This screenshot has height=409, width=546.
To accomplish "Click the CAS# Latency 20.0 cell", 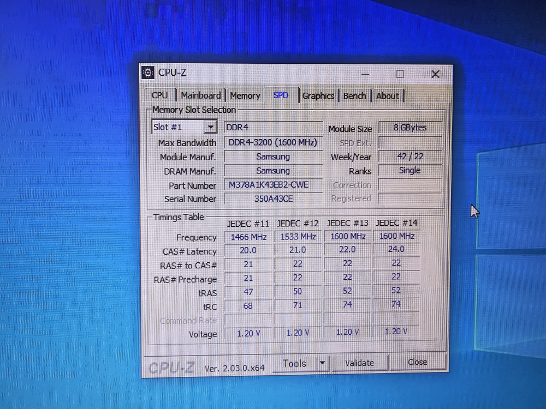I will [x=248, y=250].
